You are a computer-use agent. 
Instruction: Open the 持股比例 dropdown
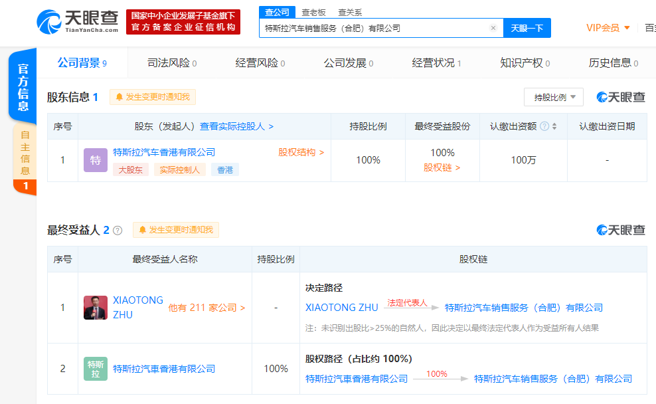pos(553,97)
